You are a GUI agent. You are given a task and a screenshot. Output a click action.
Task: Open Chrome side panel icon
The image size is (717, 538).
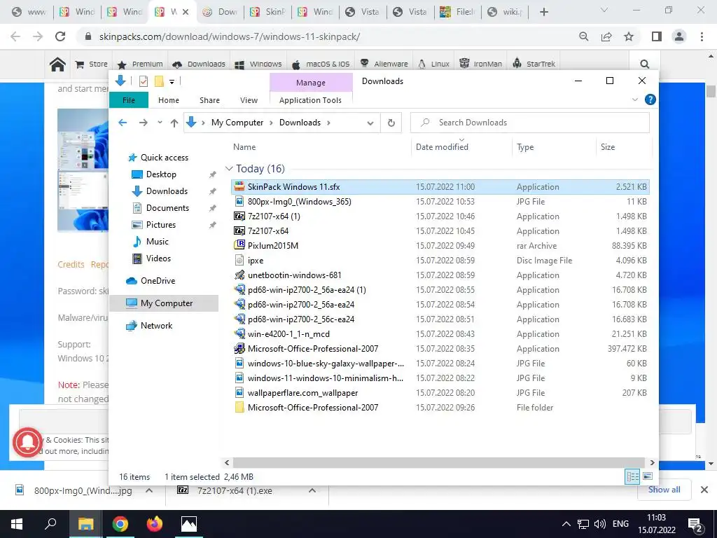click(x=657, y=36)
